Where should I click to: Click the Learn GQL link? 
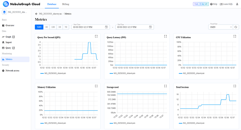[226, 4]
